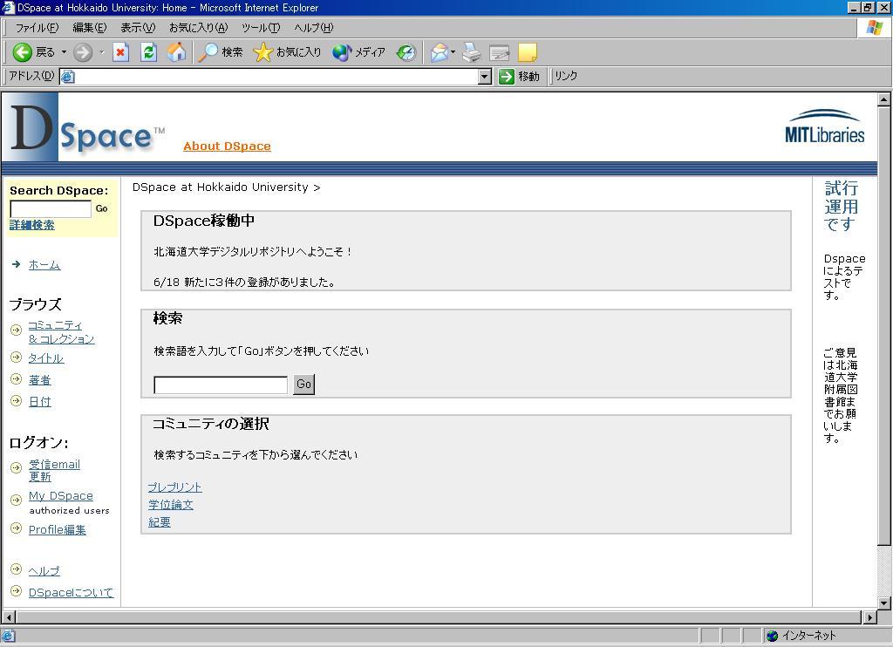This screenshot has width=893, height=647.
Task: Open the address bar dropdown arrow
Action: (485, 77)
